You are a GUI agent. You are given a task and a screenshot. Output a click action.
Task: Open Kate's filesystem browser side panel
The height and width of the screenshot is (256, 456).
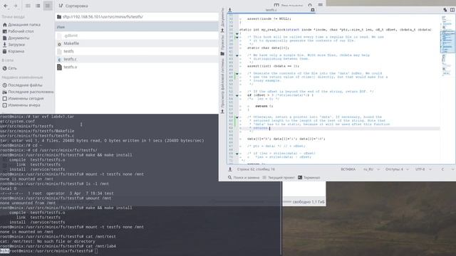coord(222,85)
